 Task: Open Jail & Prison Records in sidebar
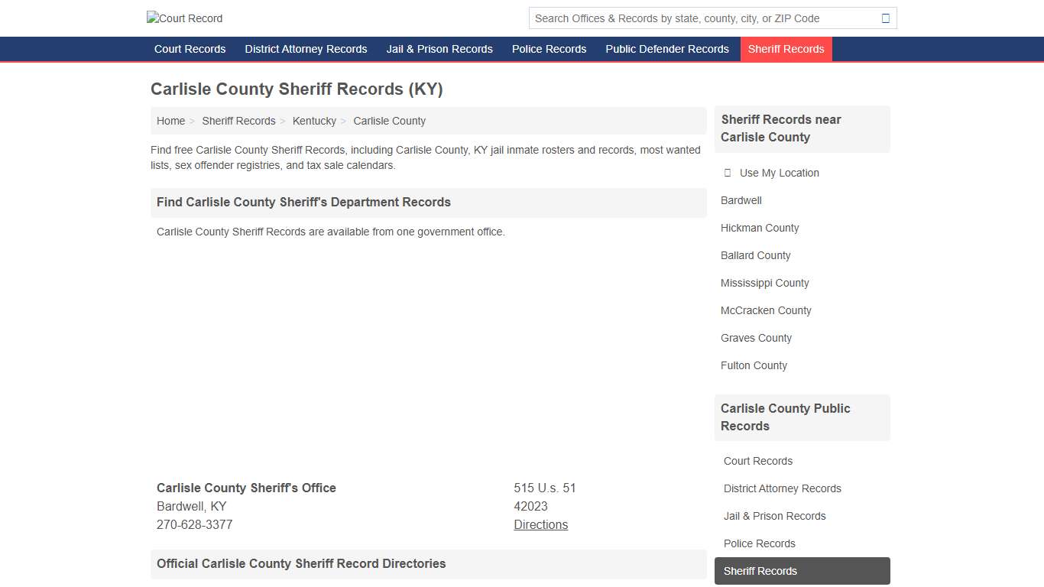(x=774, y=516)
